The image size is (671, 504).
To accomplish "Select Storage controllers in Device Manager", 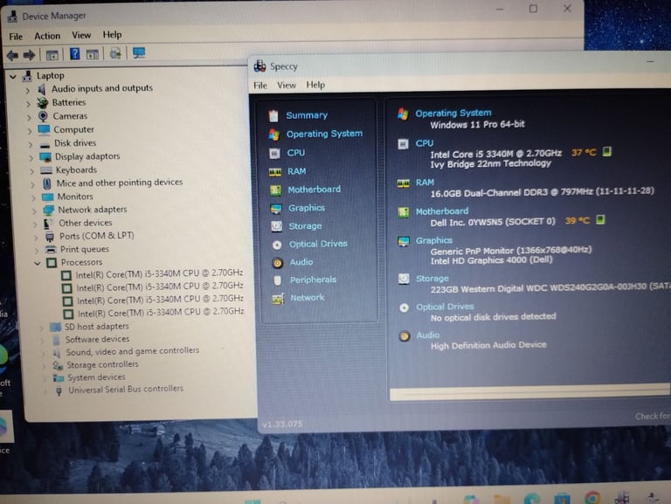I will click(x=103, y=364).
